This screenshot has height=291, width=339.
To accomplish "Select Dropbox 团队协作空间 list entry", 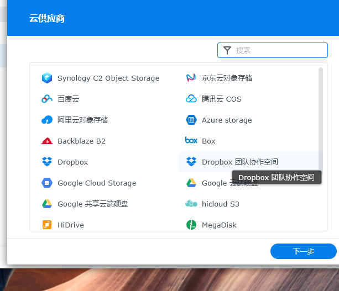I will tap(239, 162).
